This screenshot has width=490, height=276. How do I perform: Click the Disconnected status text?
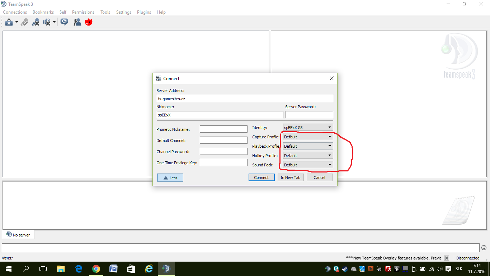click(x=468, y=258)
